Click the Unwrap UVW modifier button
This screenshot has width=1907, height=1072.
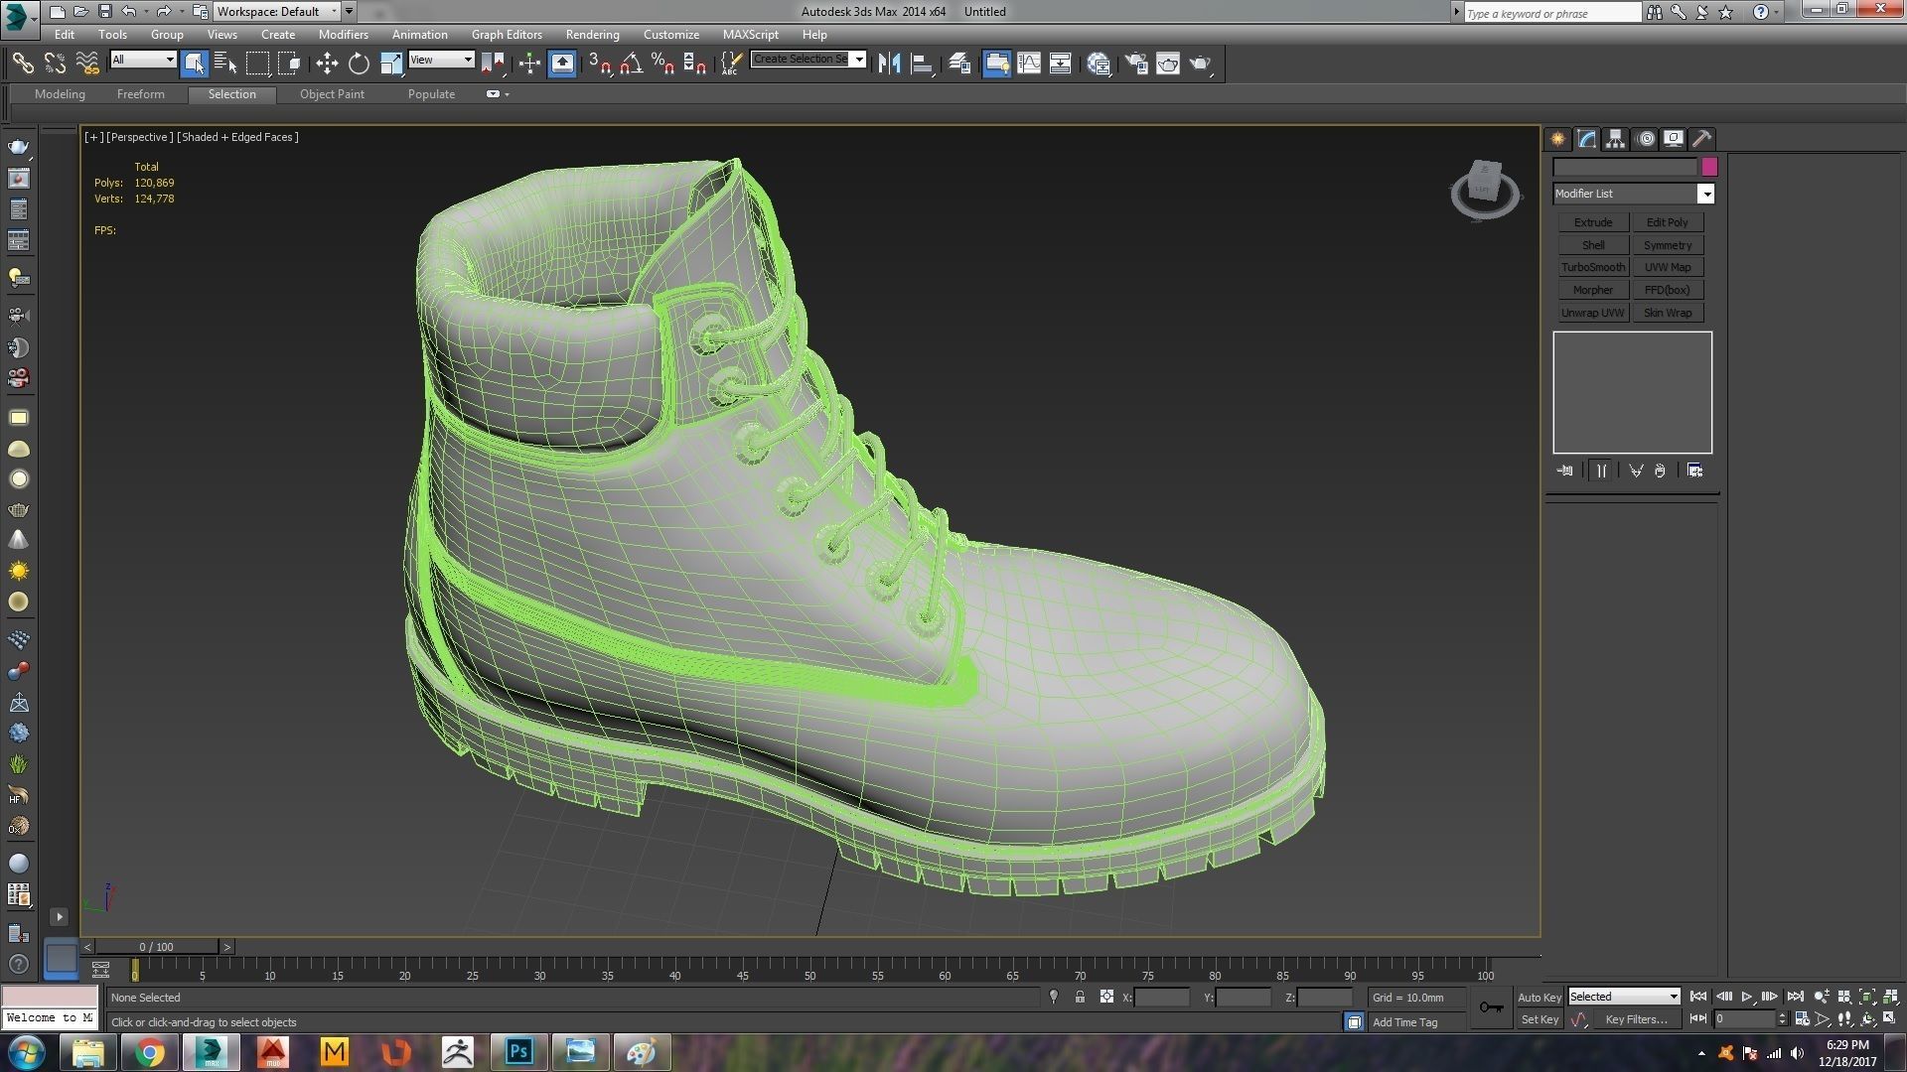[1592, 313]
